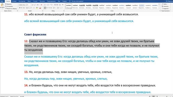This screenshot has height=97, width=173.
Task: Activate Format Painter (Формат по образцу)
Action: [11, 8]
